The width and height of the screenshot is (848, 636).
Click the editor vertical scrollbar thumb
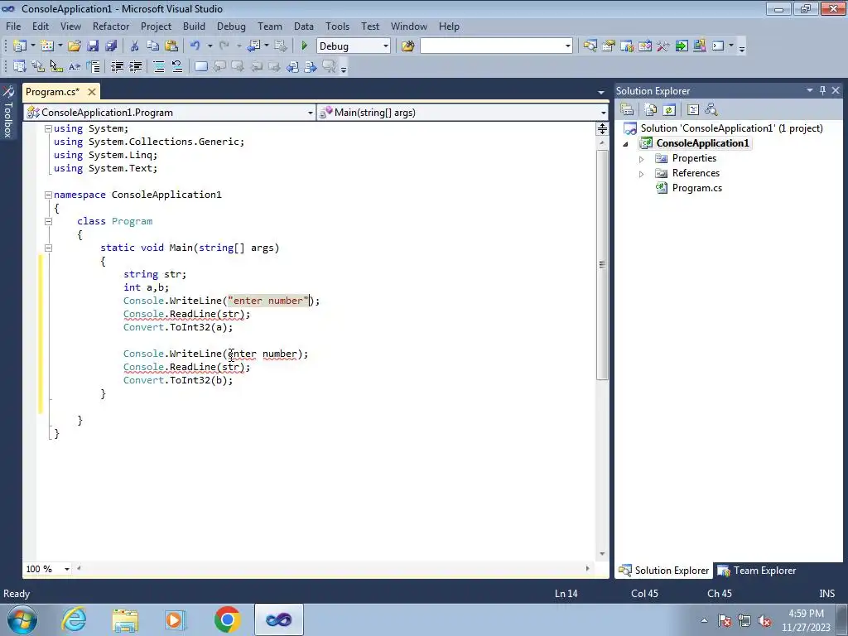[x=602, y=264]
